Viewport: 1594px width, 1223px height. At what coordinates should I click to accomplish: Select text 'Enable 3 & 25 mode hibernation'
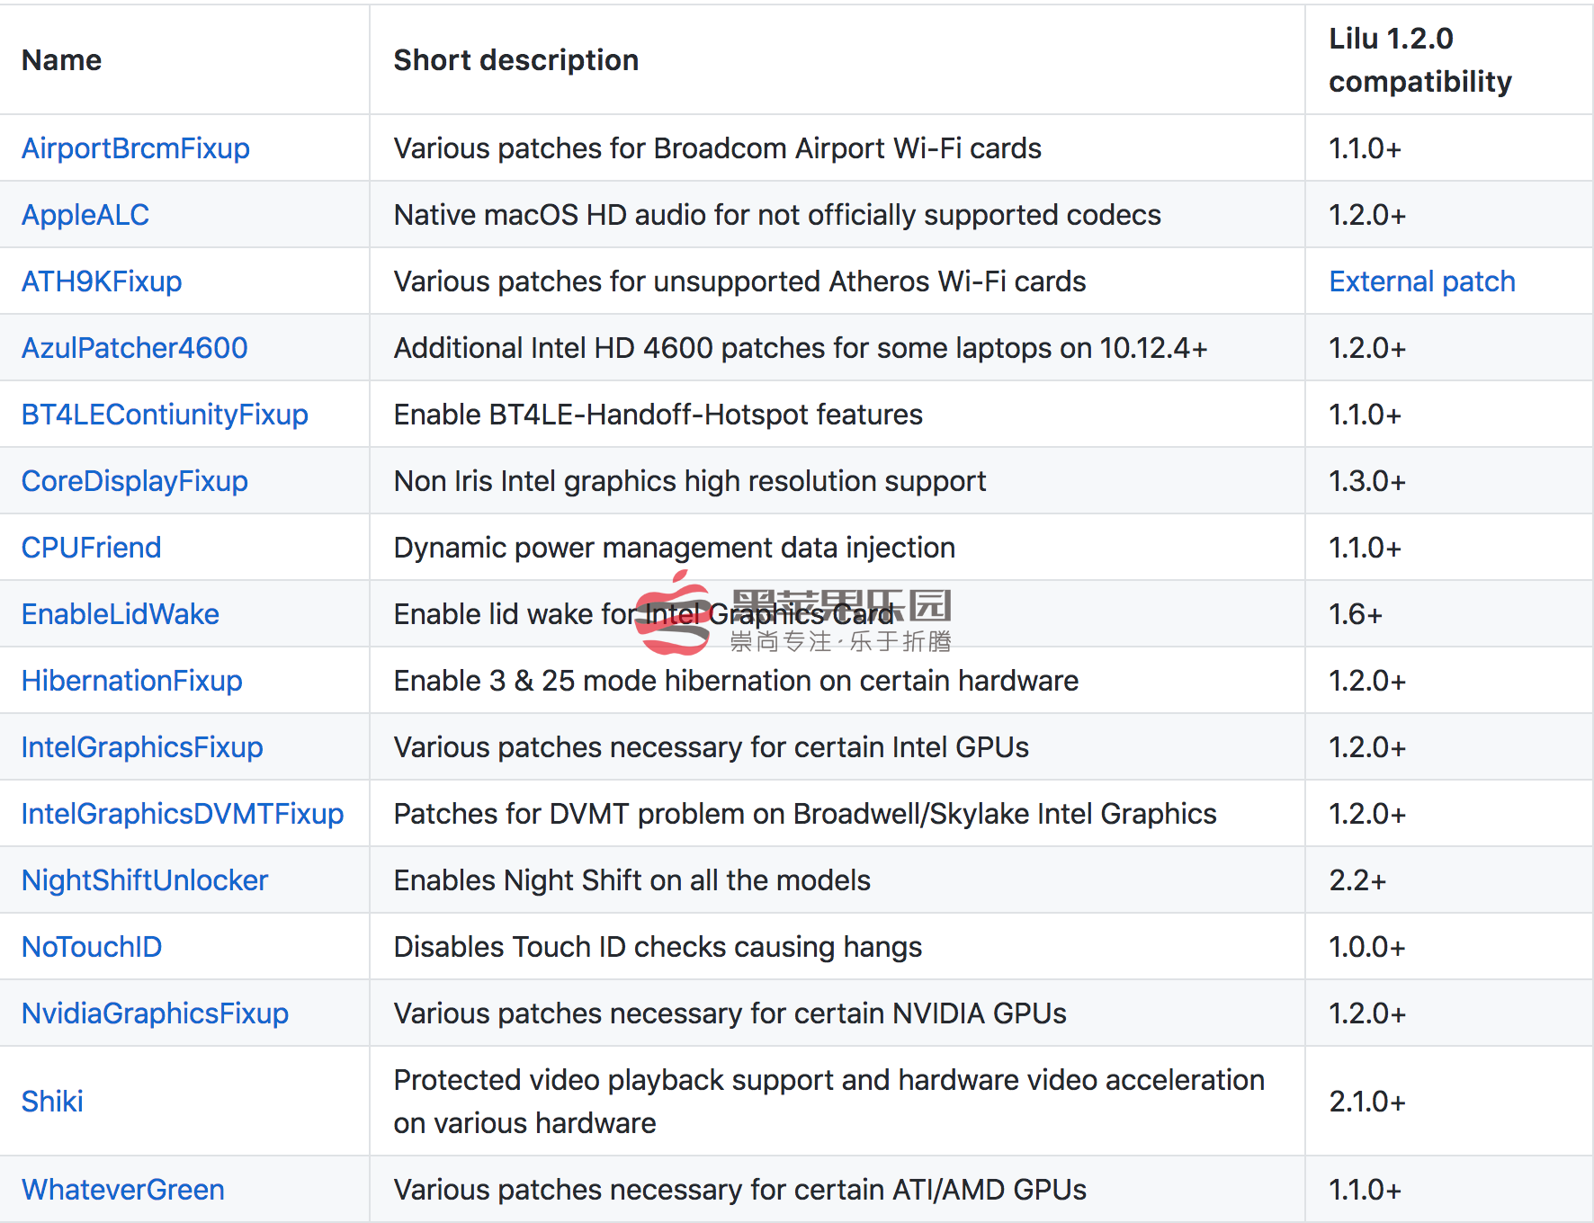point(603,681)
